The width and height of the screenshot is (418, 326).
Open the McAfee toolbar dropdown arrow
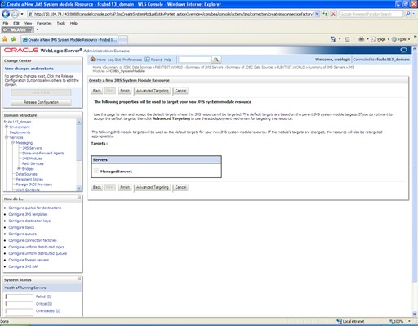38,29
